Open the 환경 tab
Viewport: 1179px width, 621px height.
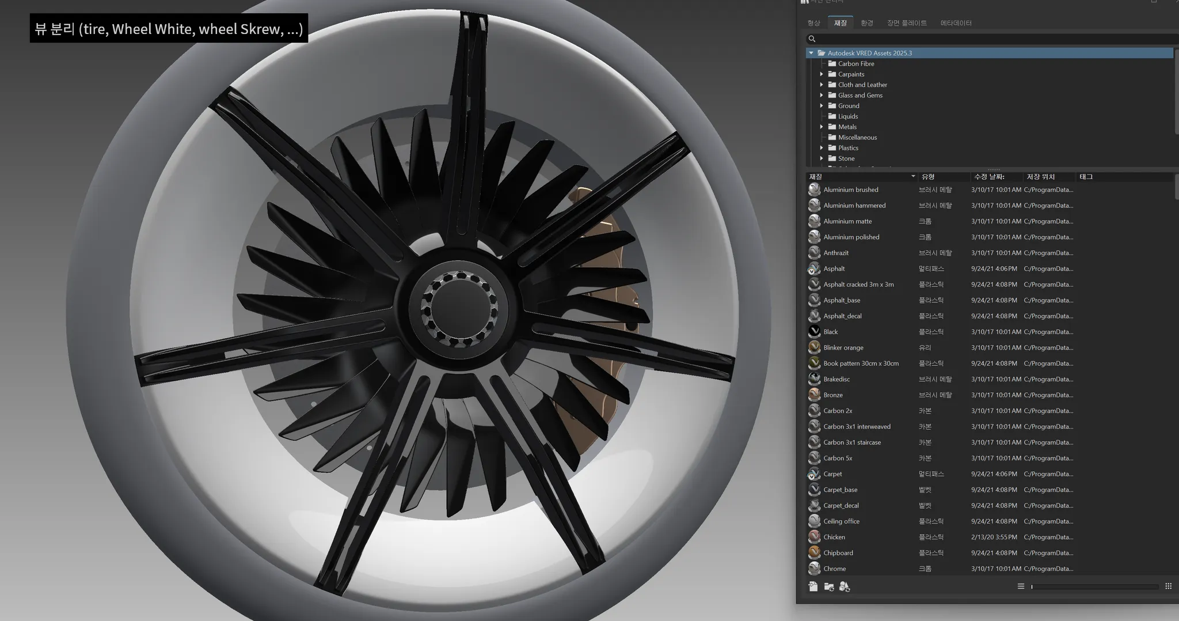coord(867,23)
